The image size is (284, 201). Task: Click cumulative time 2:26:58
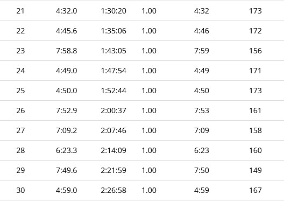pyautogui.click(x=113, y=190)
